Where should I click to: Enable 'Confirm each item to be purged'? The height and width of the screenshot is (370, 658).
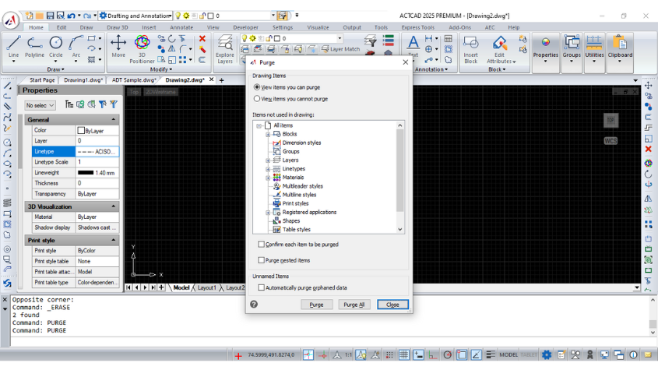(261, 244)
